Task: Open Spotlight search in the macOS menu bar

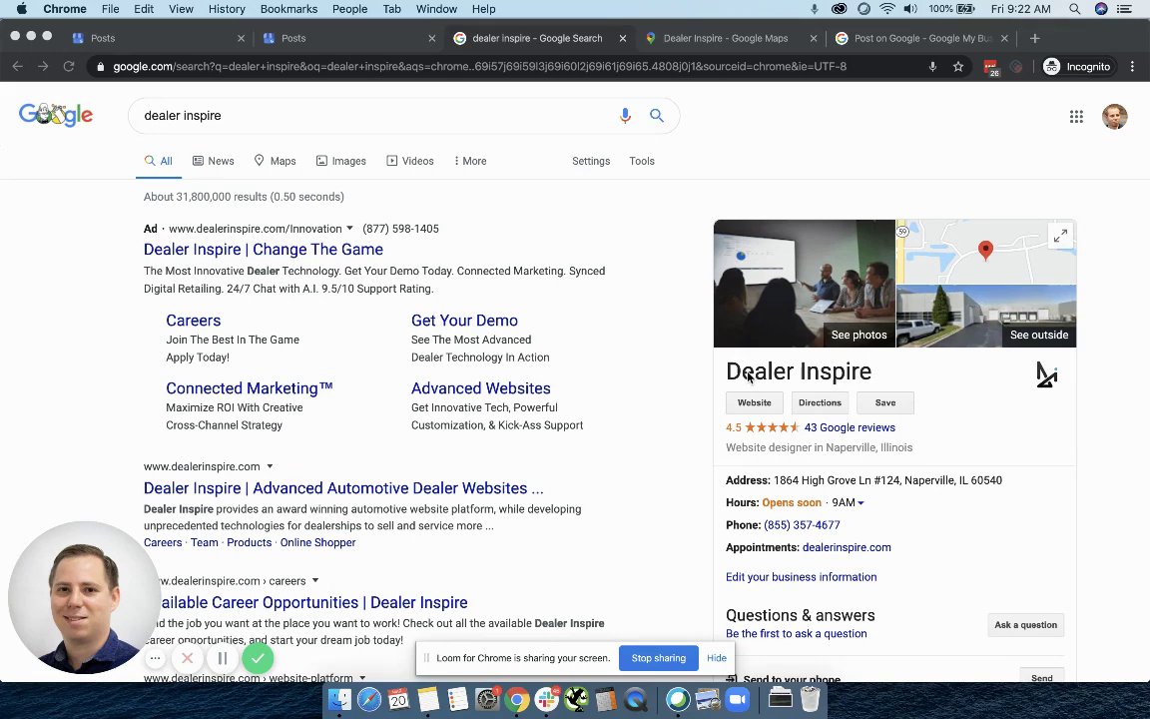Action: (x=1074, y=9)
